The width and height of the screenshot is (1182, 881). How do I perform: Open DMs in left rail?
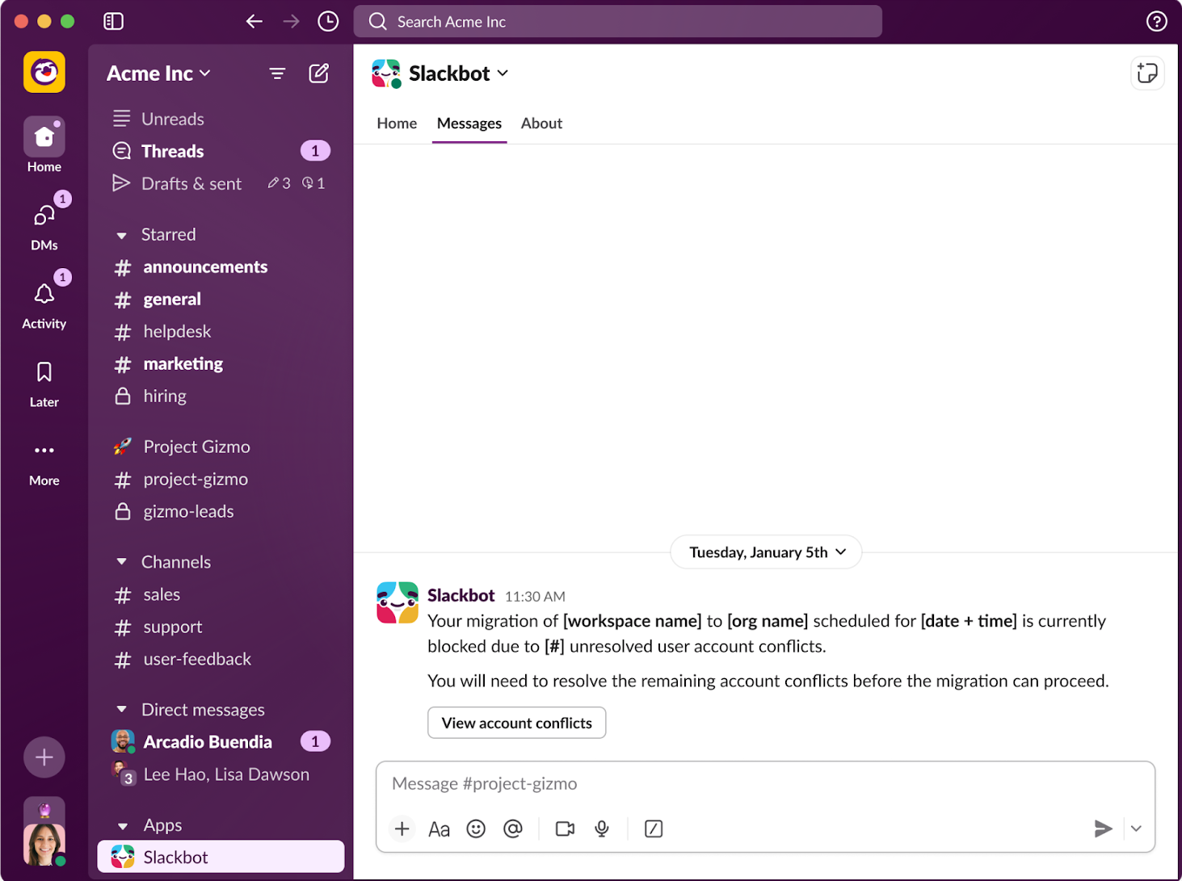click(x=44, y=224)
